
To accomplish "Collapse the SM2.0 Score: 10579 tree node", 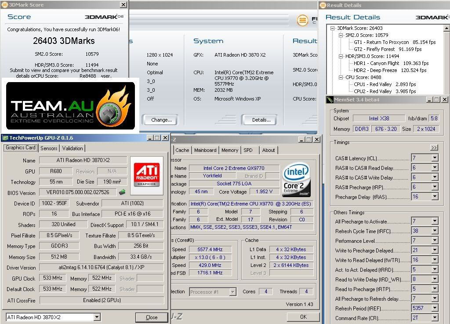I will click(x=341, y=35).
